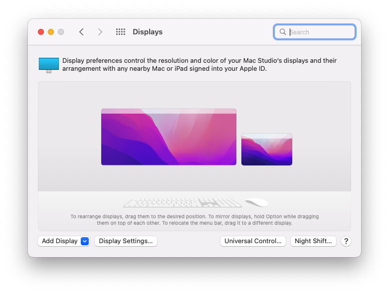Image resolution: width=389 pixels, height=294 pixels.
Task: Click the blue monitor display icon
Action: point(49,65)
